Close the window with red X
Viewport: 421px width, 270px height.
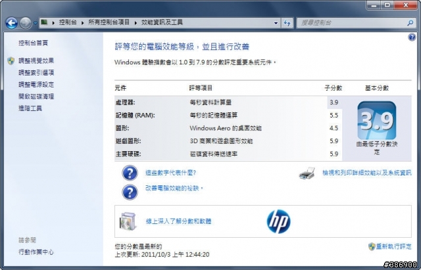pyautogui.click(x=406, y=5)
